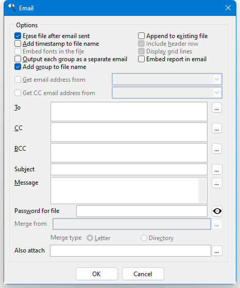Screen dimensions: 240x288
Task: Confirm the dialog with the OK button
Action: point(97,274)
